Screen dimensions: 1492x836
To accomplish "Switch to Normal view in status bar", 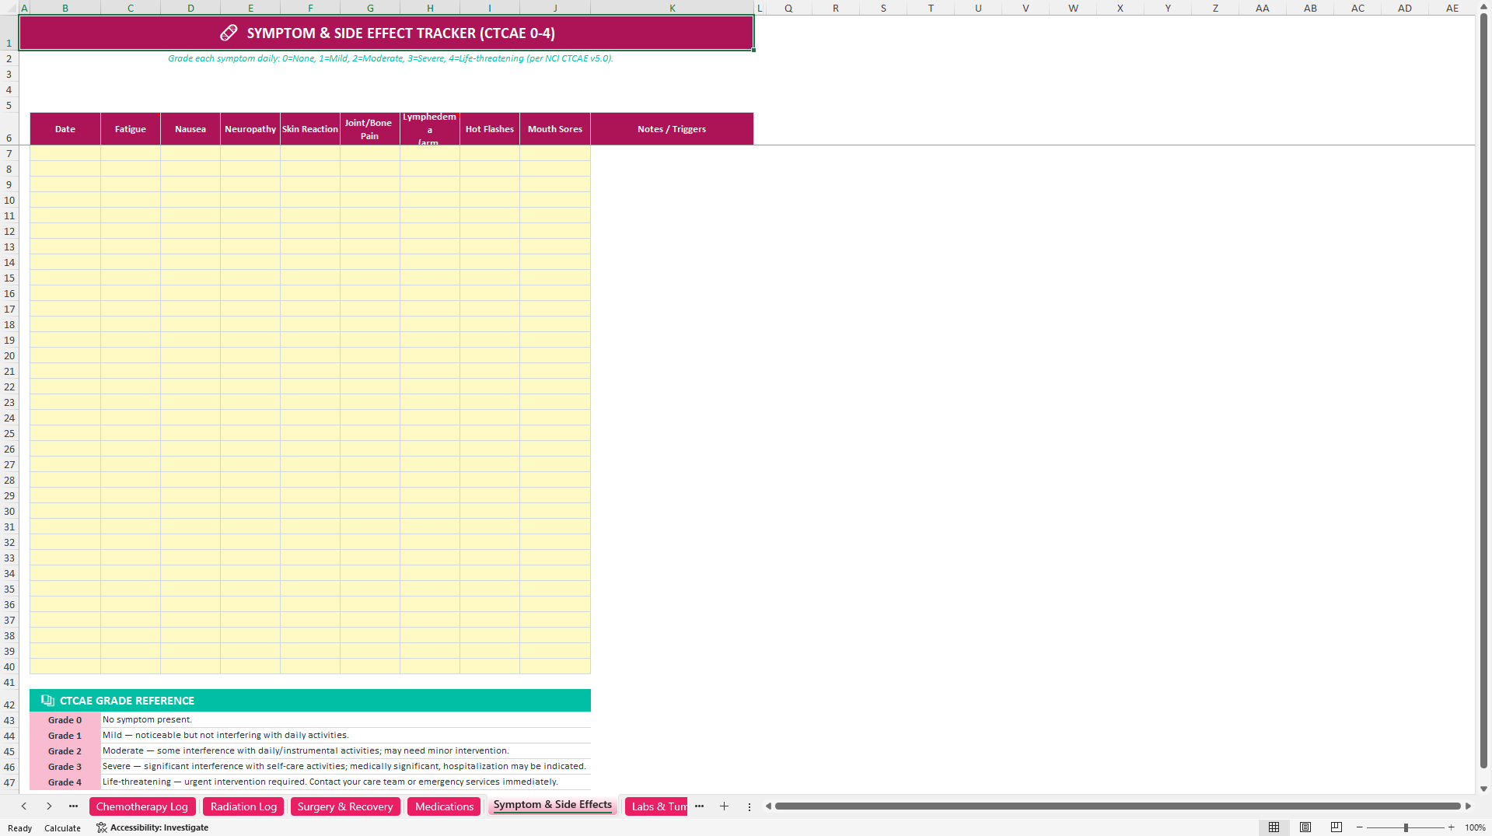I will pyautogui.click(x=1274, y=827).
